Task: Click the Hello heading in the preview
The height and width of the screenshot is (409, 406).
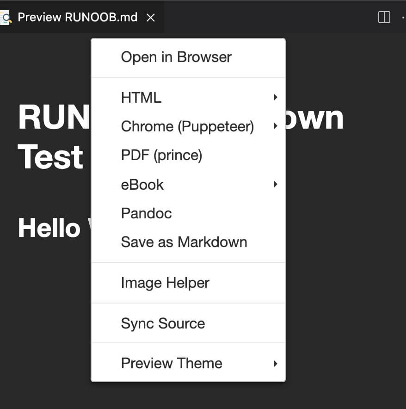Action: (x=49, y=229)
